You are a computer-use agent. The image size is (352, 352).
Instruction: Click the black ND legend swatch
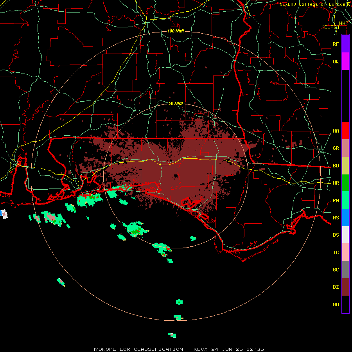345,304
